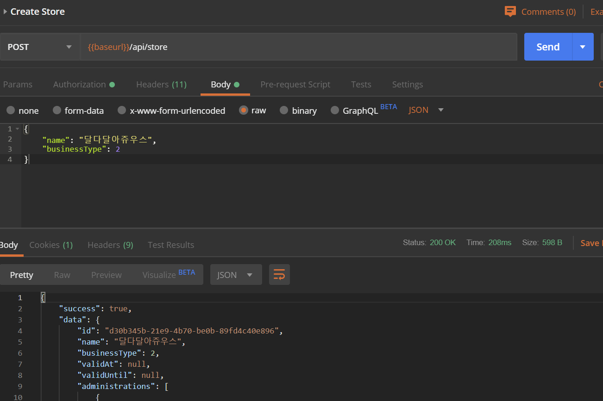Open the Send button dropdown arrow
This screenshot has height=401, width=603.
[583, 47]
